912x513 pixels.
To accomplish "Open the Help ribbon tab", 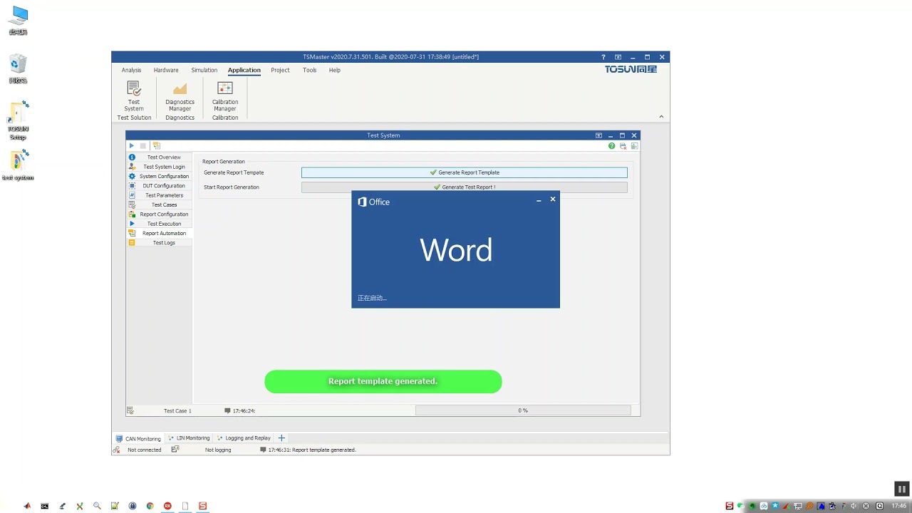I will (x=334, y=70).
